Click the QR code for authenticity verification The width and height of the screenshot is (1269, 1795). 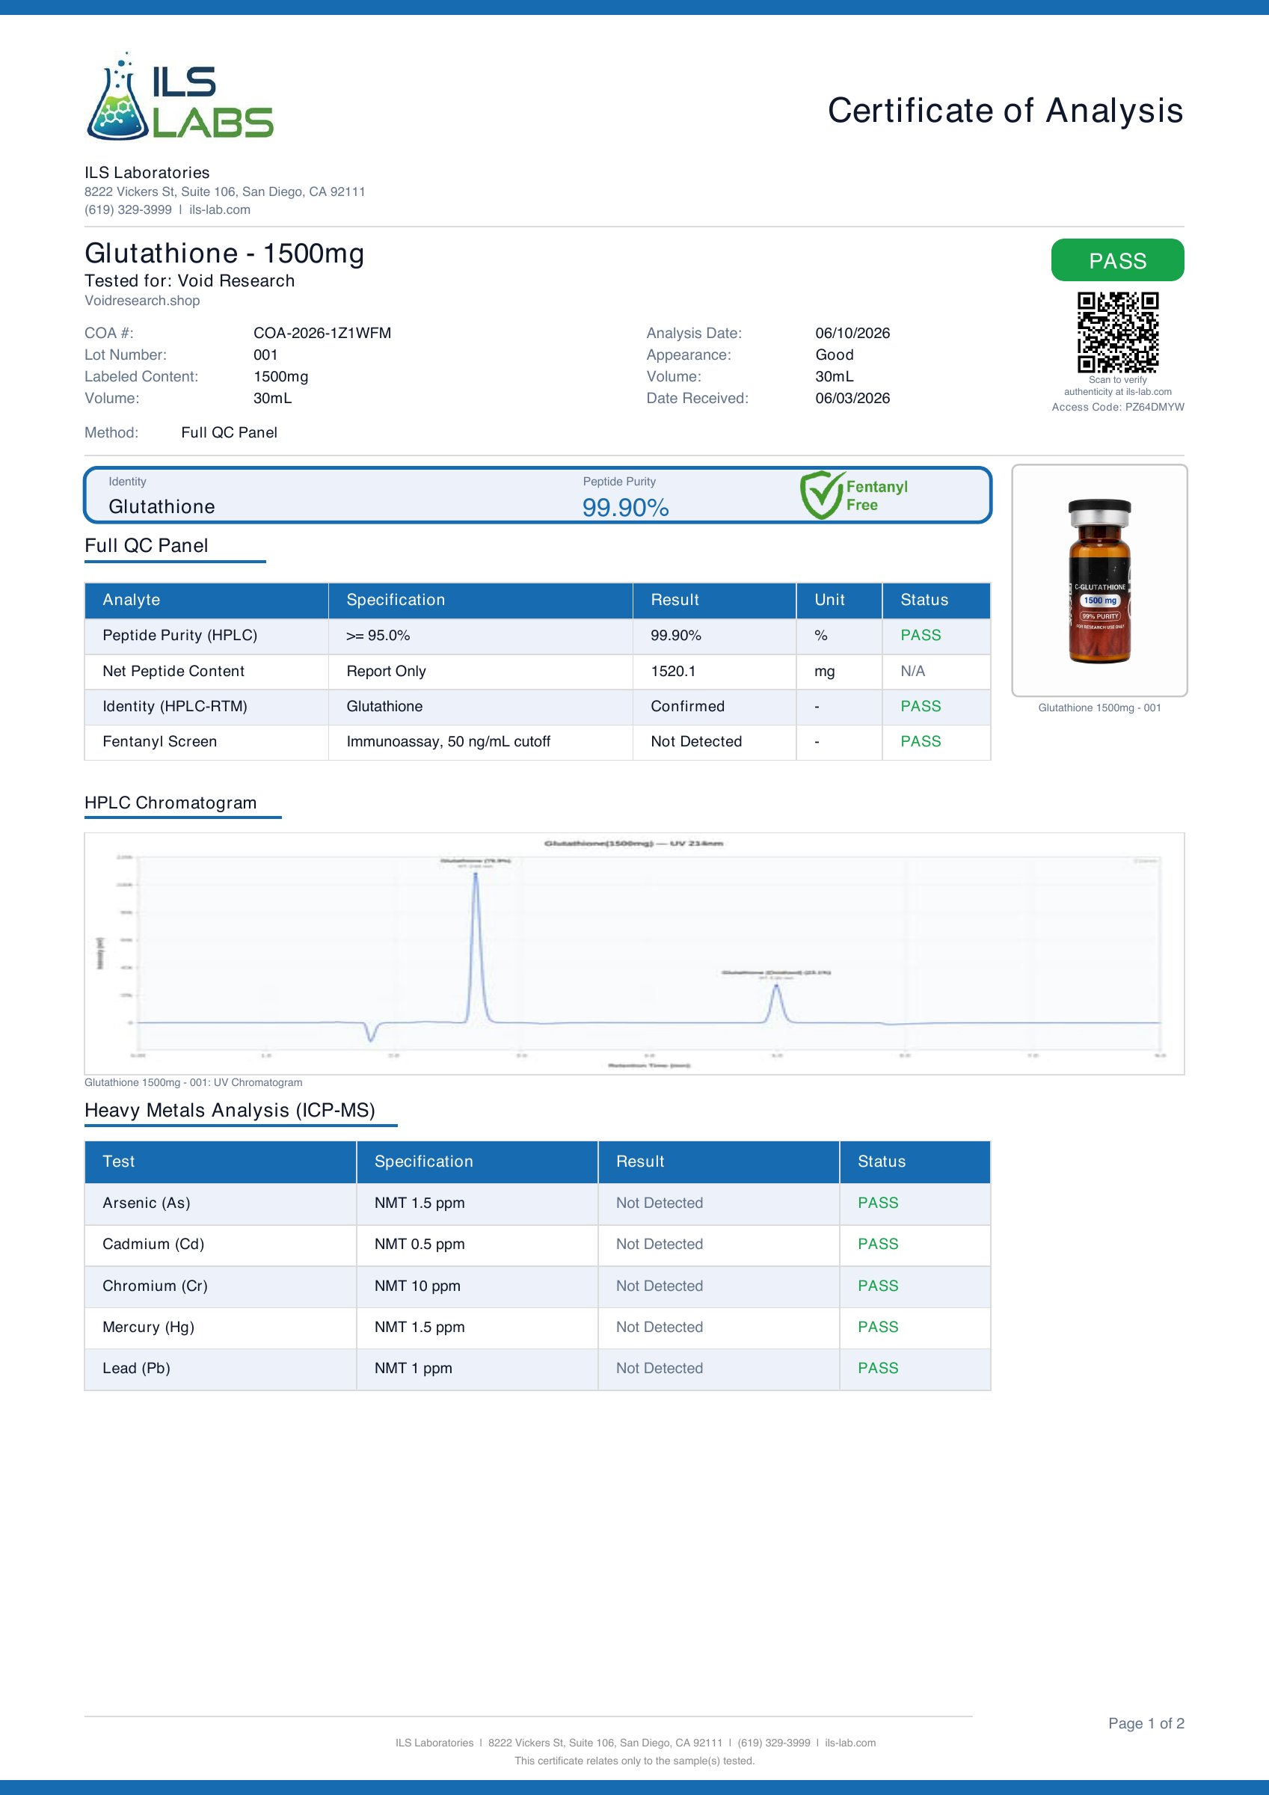click(1117, 332)
